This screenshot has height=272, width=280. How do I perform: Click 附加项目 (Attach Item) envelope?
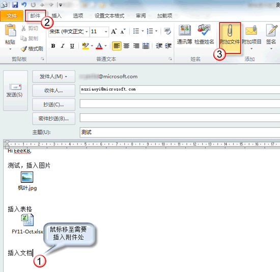point(251,37)
